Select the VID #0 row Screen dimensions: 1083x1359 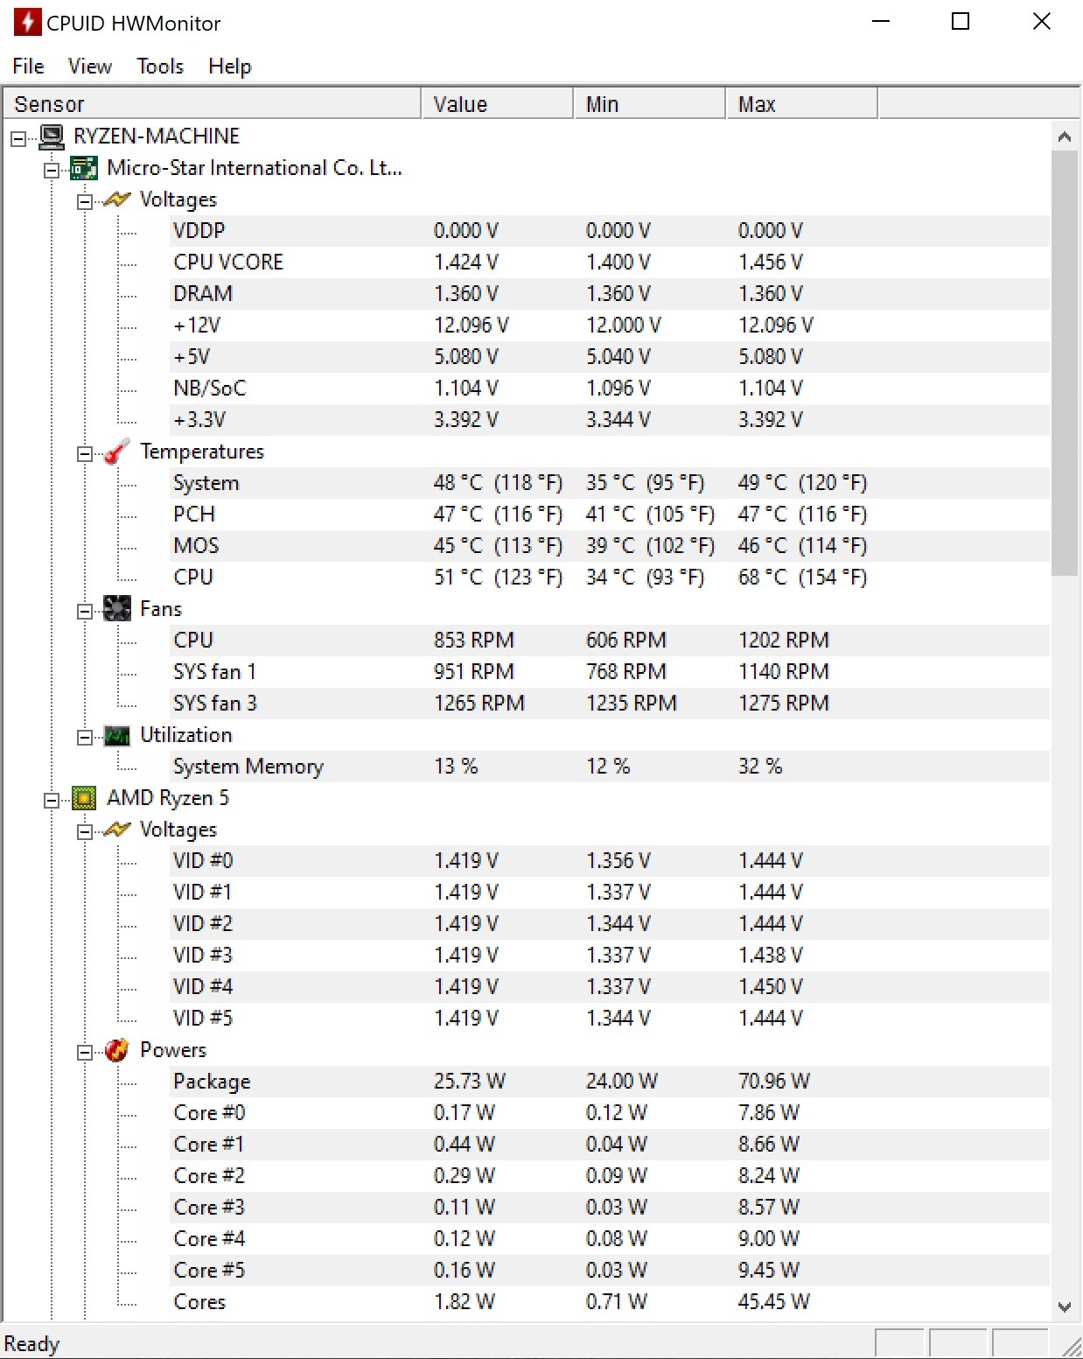(611, 861)
